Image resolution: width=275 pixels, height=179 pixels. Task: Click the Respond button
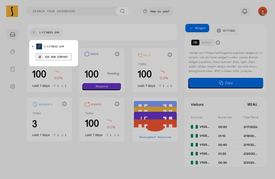point(102,87)
